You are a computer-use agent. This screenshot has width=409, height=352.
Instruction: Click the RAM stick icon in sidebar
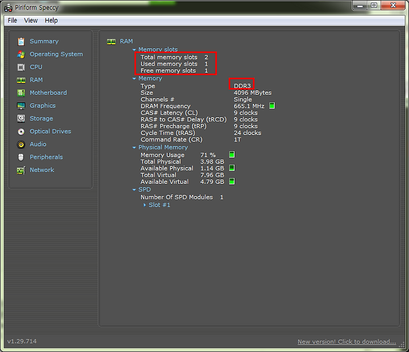[21, 80]
